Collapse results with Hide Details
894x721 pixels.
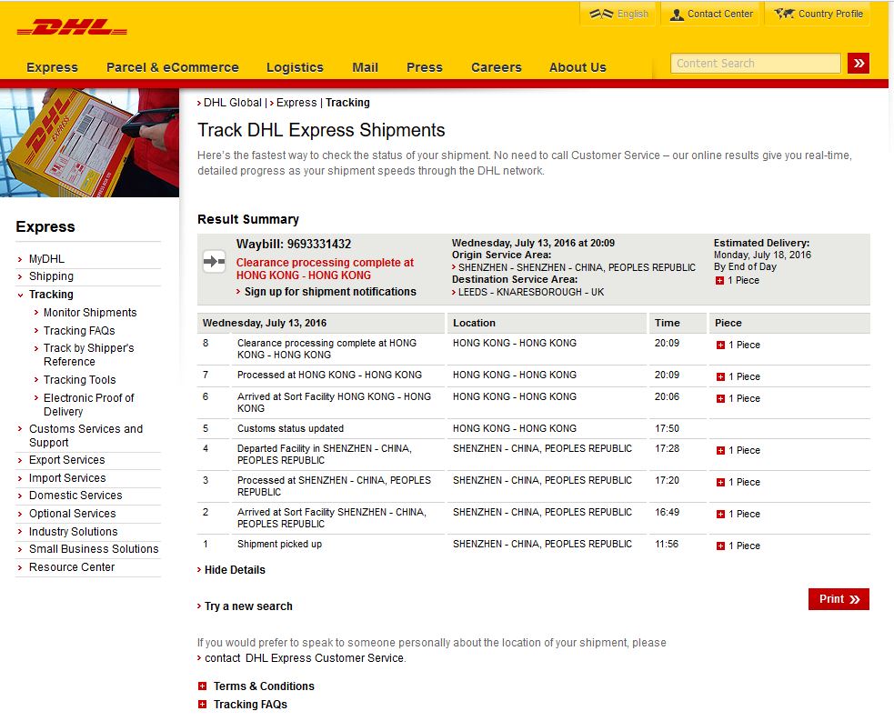(235, 570)
